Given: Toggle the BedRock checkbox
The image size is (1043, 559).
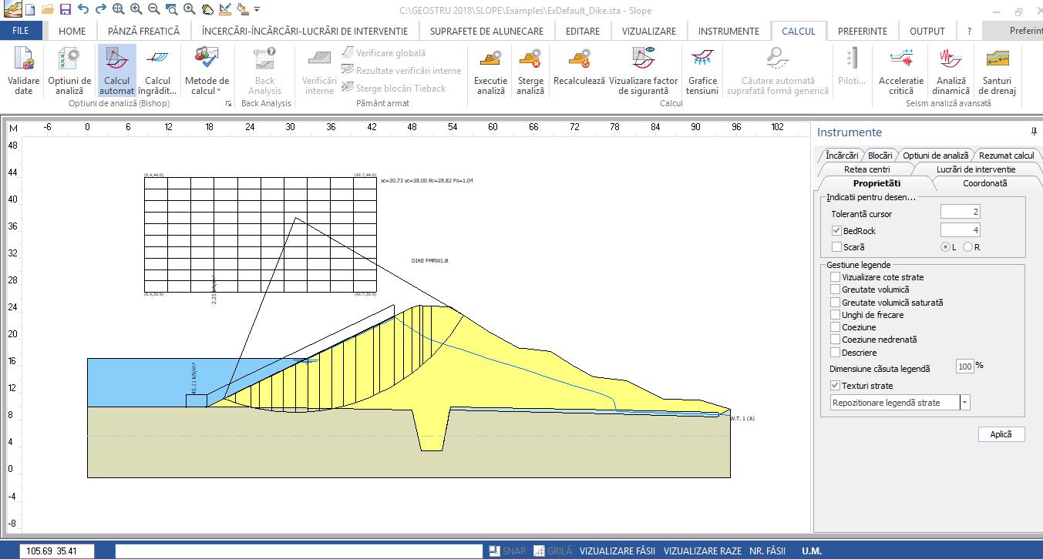Looking at the screenshot, I should pos(836,230).
